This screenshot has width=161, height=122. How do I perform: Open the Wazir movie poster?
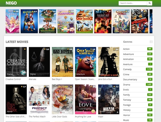coord(109,99)
